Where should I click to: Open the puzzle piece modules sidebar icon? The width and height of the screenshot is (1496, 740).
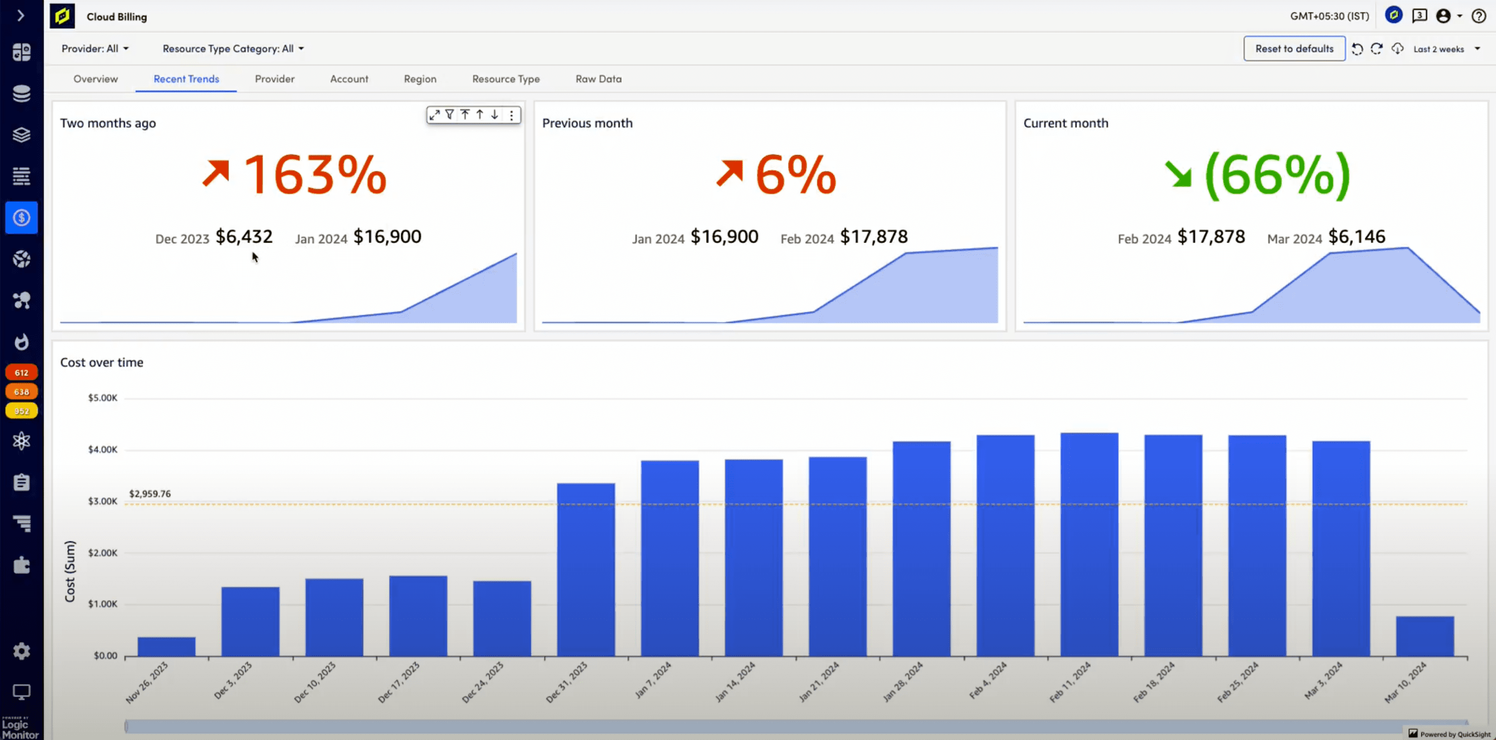pos(21,565)
